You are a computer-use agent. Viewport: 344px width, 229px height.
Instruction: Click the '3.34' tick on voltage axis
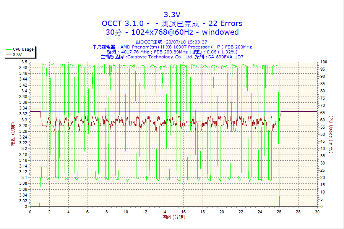tap(23, 108)
